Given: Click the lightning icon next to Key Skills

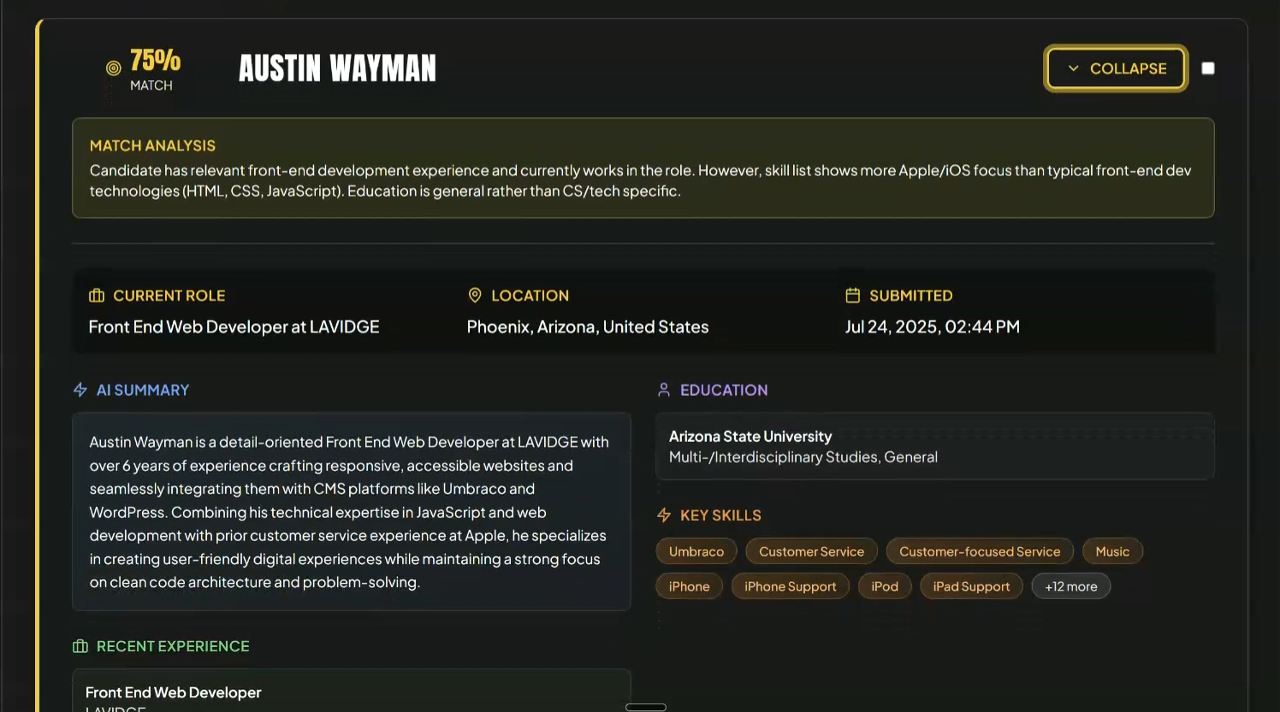Looking at the screenshot, I should pos(664,515).
